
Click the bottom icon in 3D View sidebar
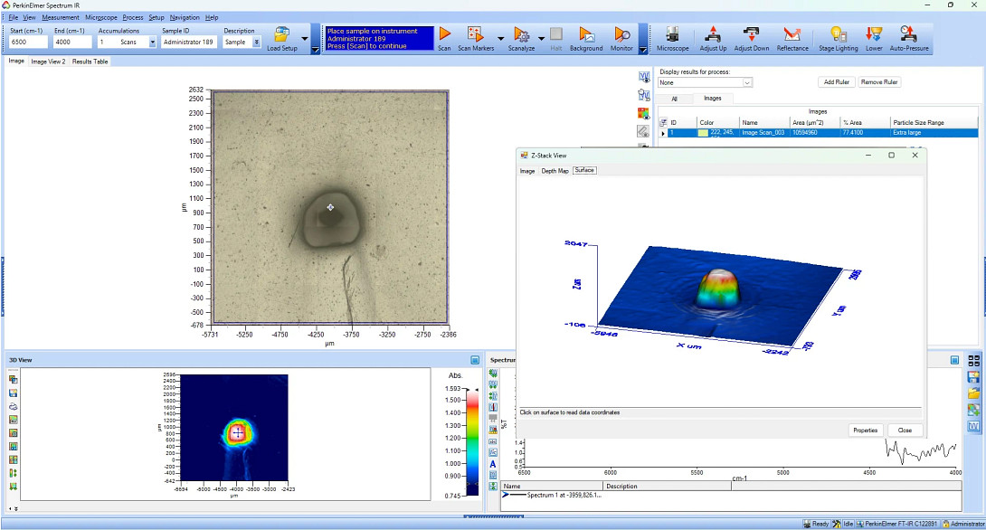coord(14,486)
